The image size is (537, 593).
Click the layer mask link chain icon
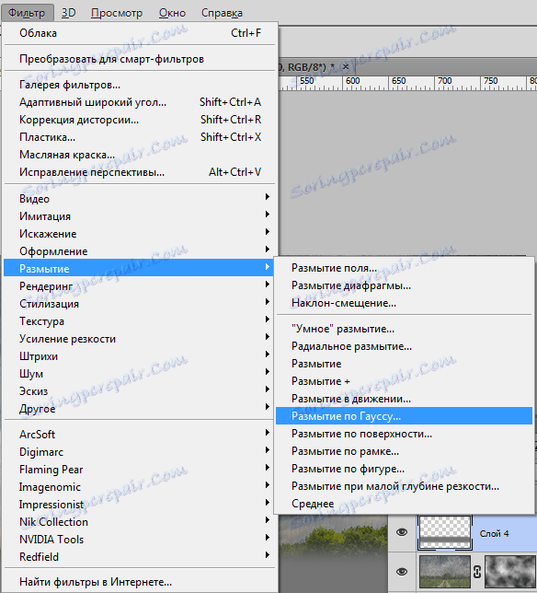pyautogui.click(x=477, y=572)
